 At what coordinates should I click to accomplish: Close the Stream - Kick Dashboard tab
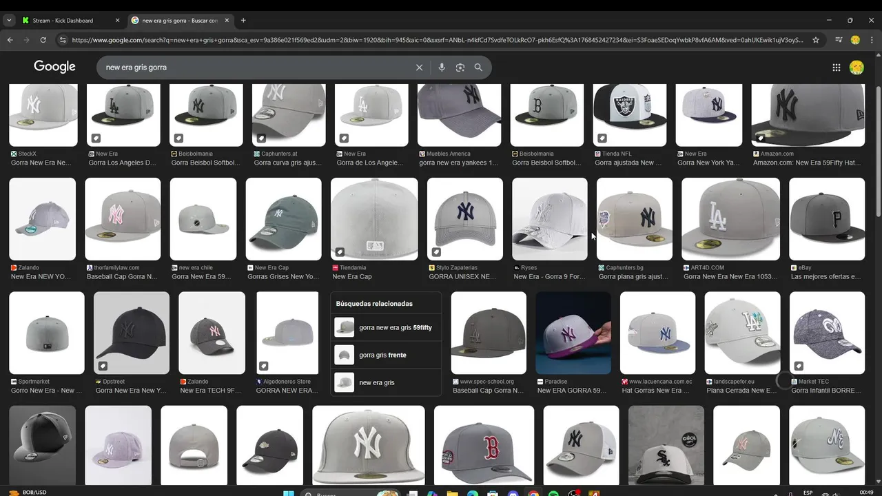118,20
